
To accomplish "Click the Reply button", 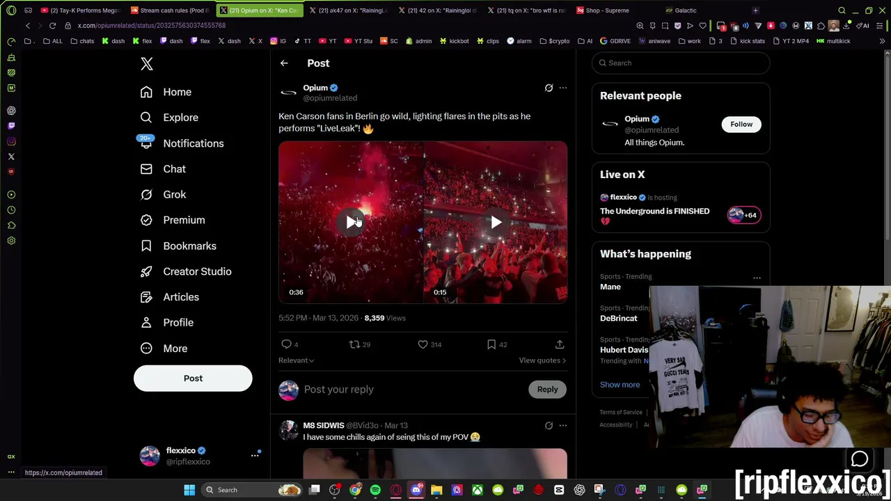I will click(547, 390).
